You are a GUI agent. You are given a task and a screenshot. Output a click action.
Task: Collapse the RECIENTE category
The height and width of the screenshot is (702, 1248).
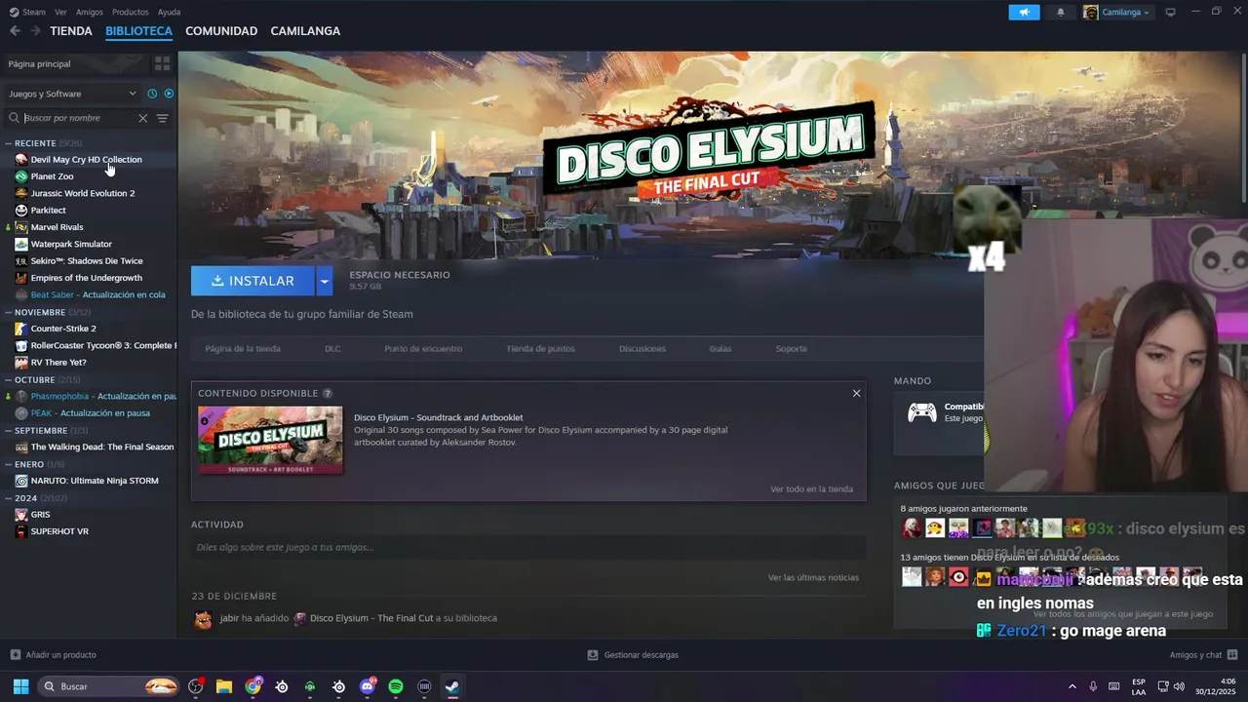coord(8,143)
